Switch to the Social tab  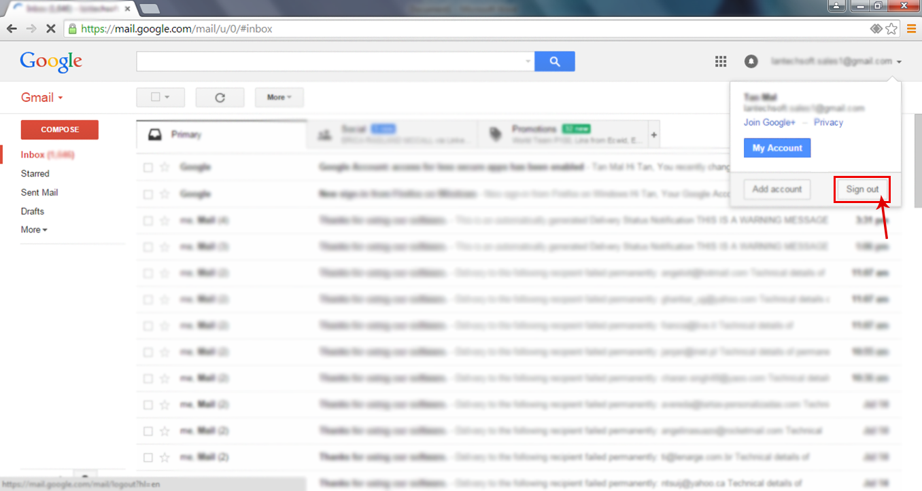click(x=392, y=134)
